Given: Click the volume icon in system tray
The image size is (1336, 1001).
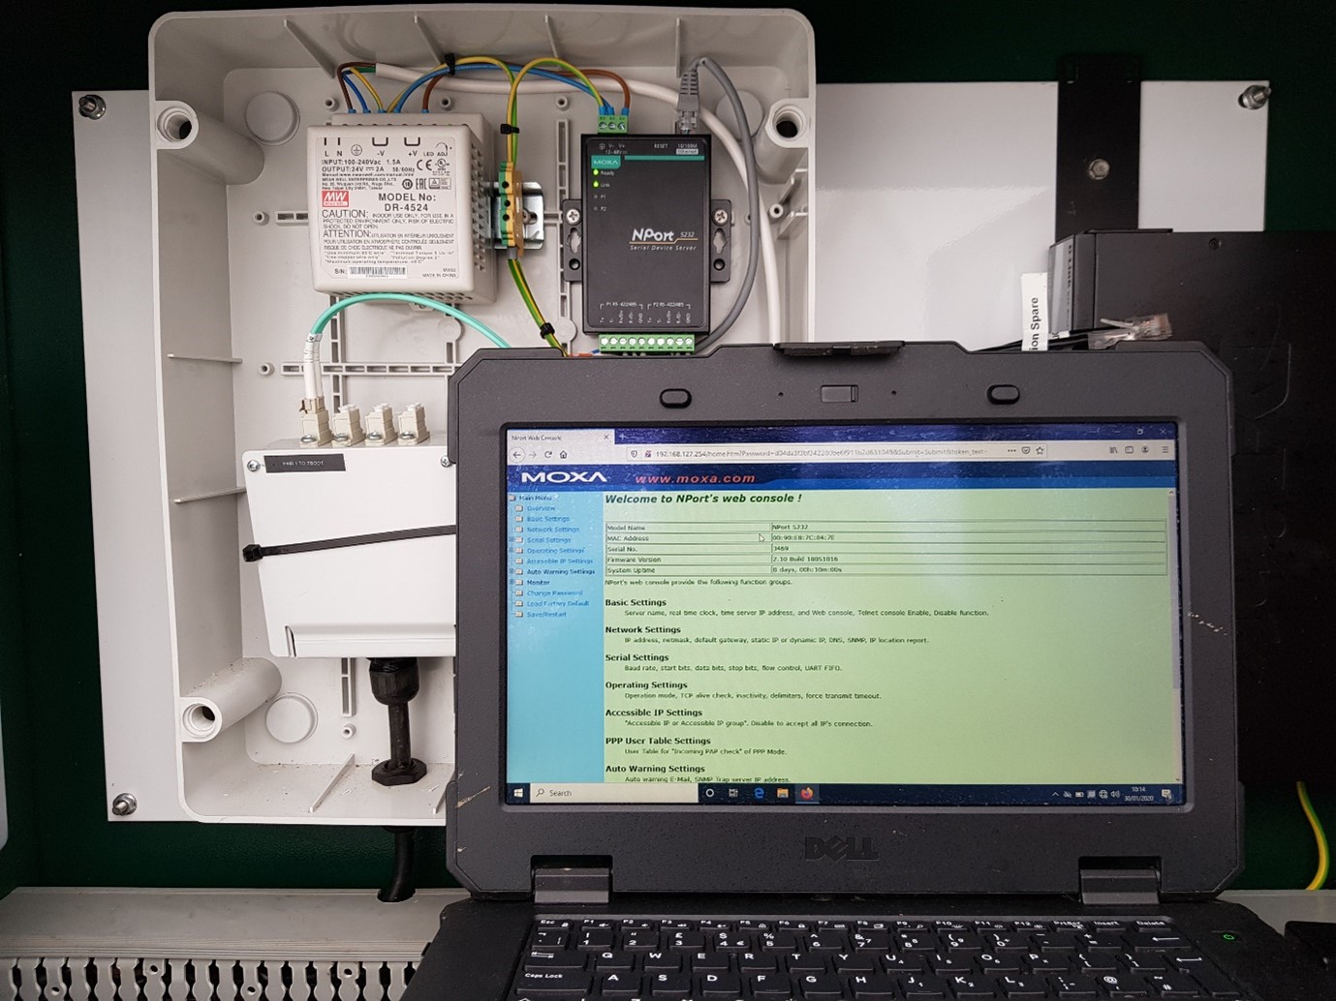Looking at the screenshot, I should tap(1115, 794).
